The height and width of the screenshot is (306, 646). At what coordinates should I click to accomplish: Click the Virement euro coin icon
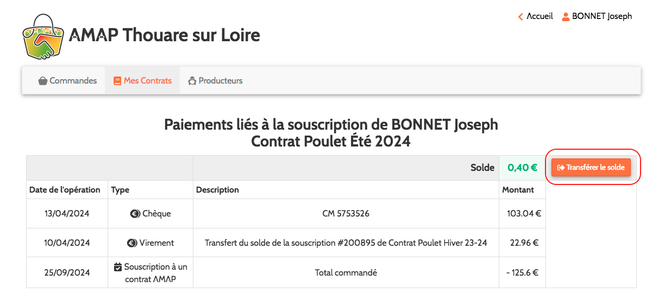tap(131, 243)
